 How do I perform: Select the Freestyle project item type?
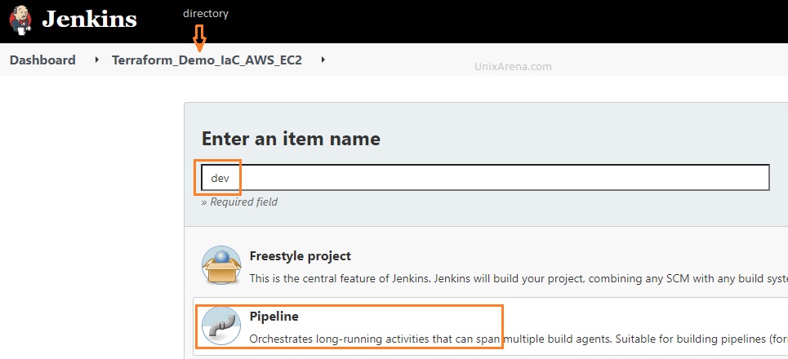(300, 256)
